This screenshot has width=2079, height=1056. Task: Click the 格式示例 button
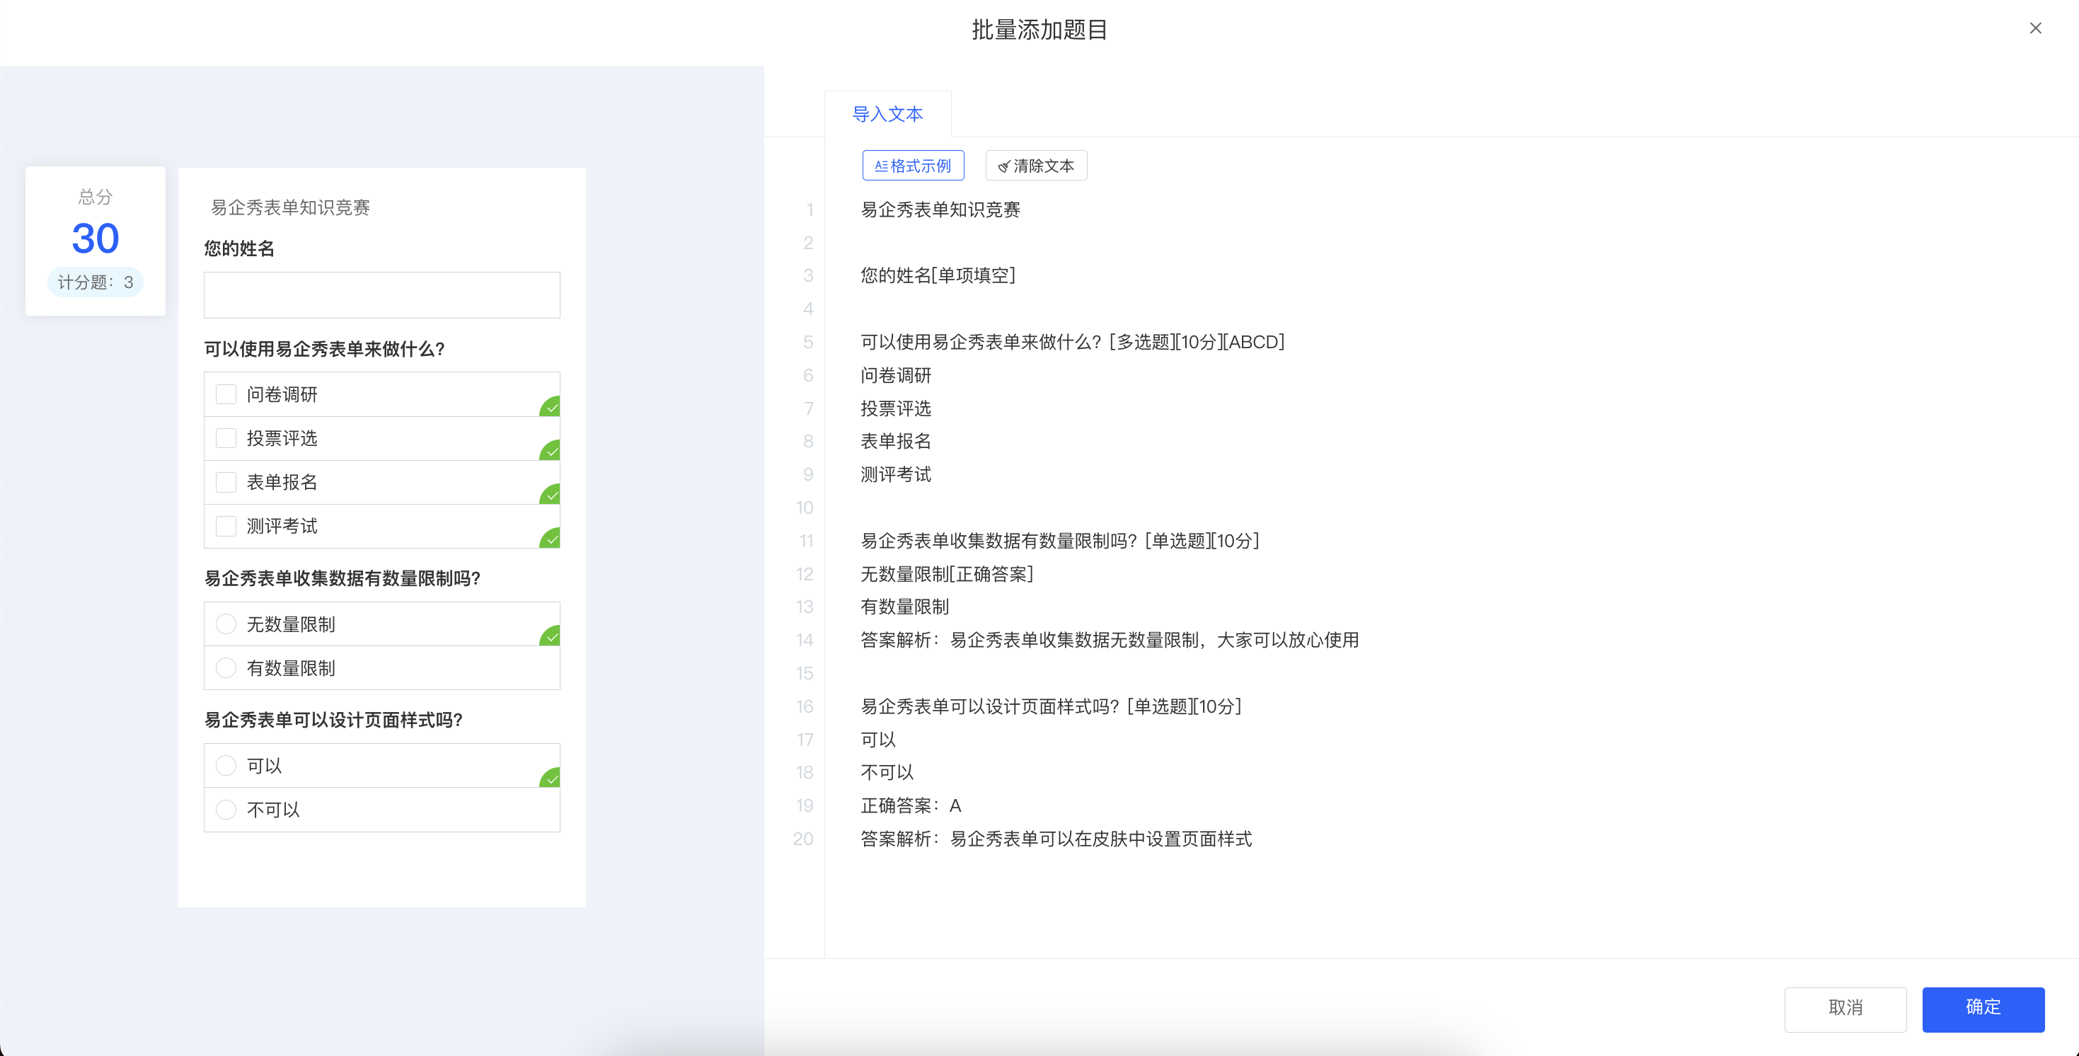coord(913,166)
